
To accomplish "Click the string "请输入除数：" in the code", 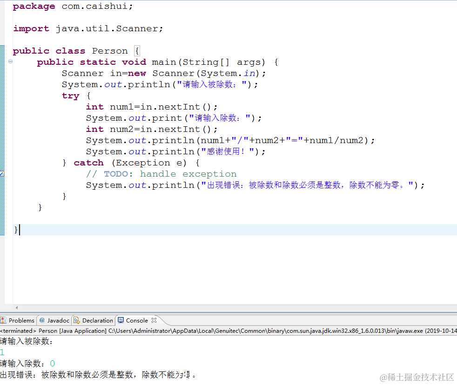I will tap(220, 118).
